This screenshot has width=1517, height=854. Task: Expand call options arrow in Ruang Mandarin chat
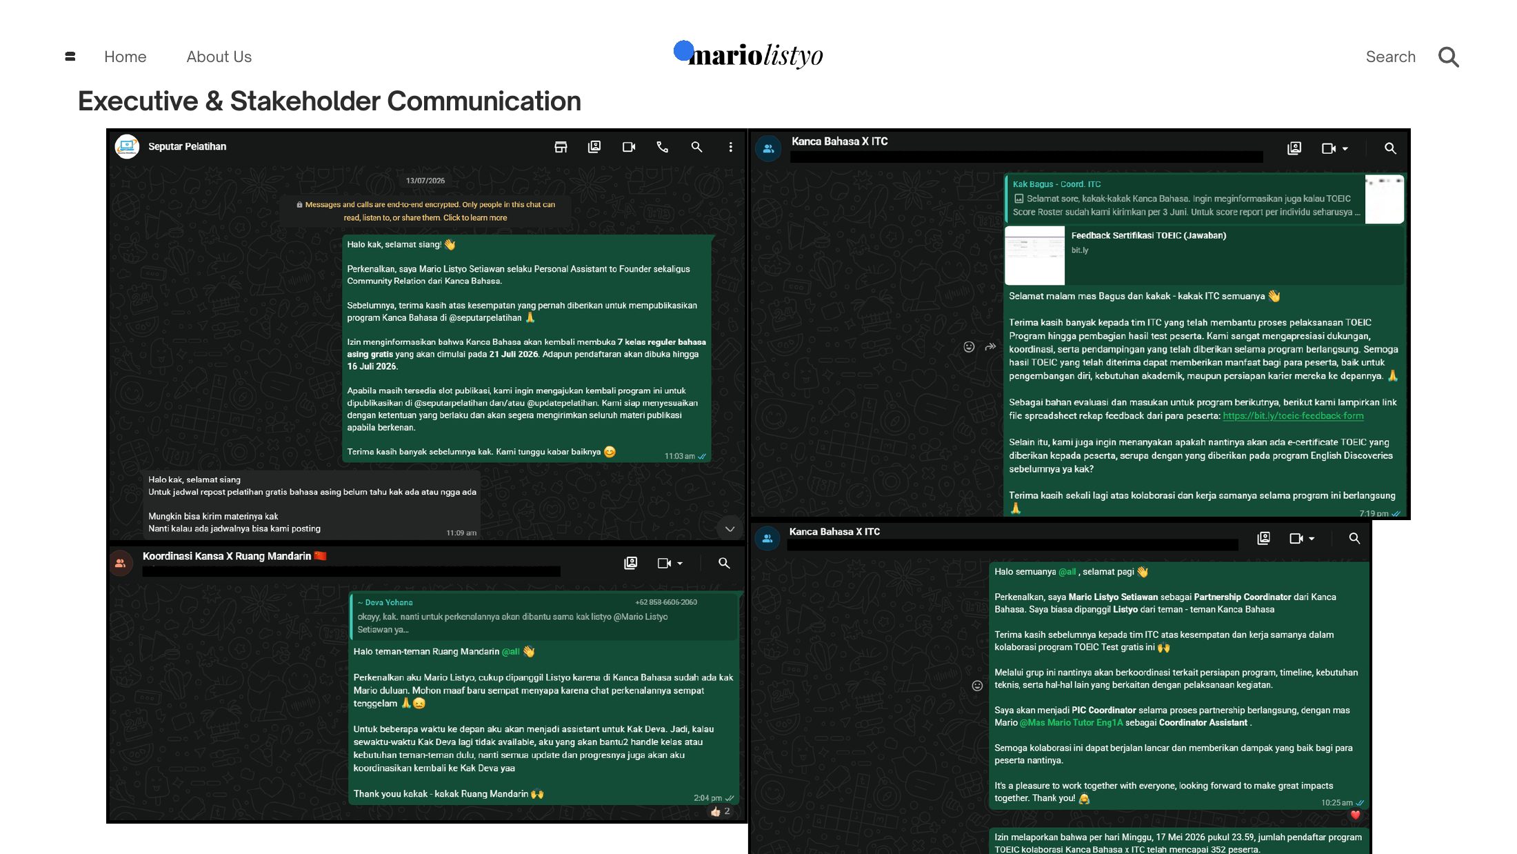point(680,563)
